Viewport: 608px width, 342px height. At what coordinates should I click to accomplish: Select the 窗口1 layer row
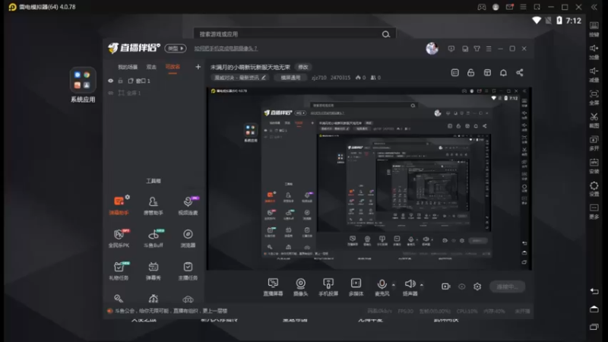pyautogui.click(x=154, y=81)
